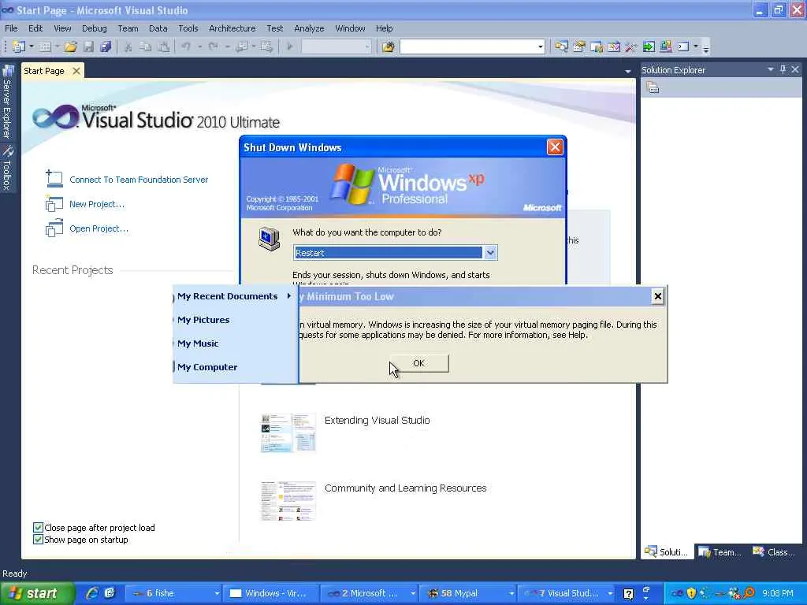Click OK in the virtual memory warning
Screen dimensions: 807x605
[x=419, y=363]
